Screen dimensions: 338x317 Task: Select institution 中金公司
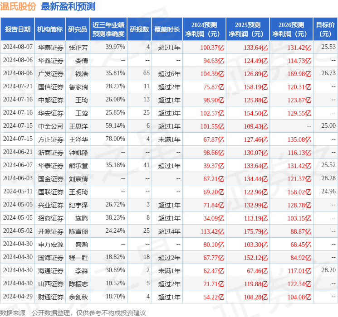point(51,126)
